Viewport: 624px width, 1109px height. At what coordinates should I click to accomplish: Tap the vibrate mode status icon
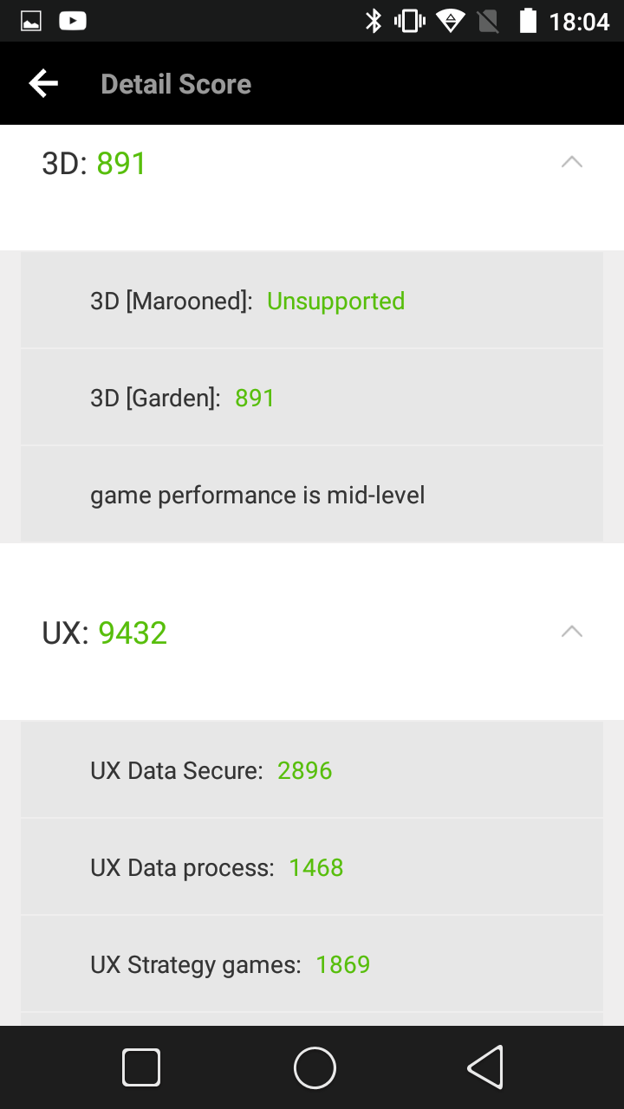click(x=410, y=21)
